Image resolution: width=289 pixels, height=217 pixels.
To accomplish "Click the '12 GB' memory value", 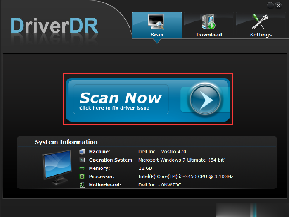I will pyautogui.click(x=145, y=168).
